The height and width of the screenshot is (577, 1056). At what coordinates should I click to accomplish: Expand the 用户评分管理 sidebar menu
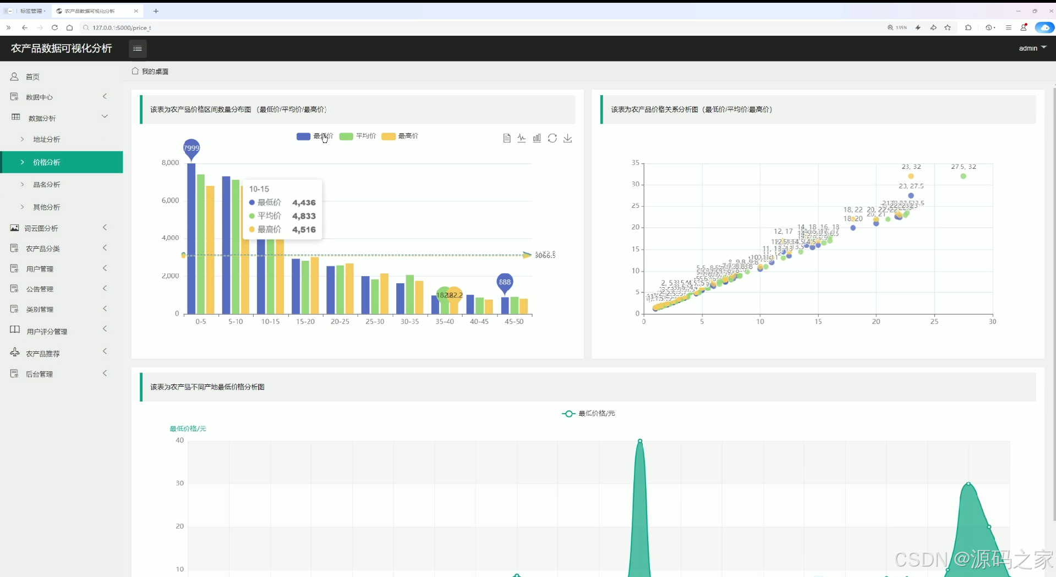(x=61, y=331)
